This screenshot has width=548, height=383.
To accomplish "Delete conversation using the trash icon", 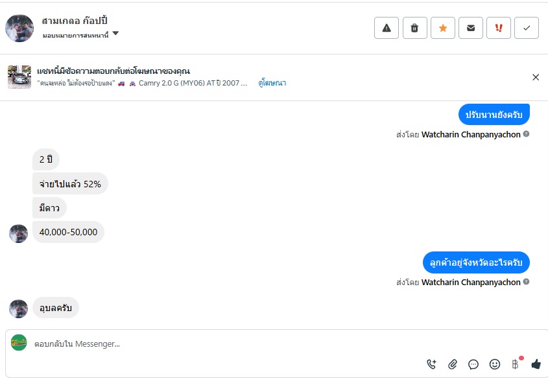I will coord(415,28).
